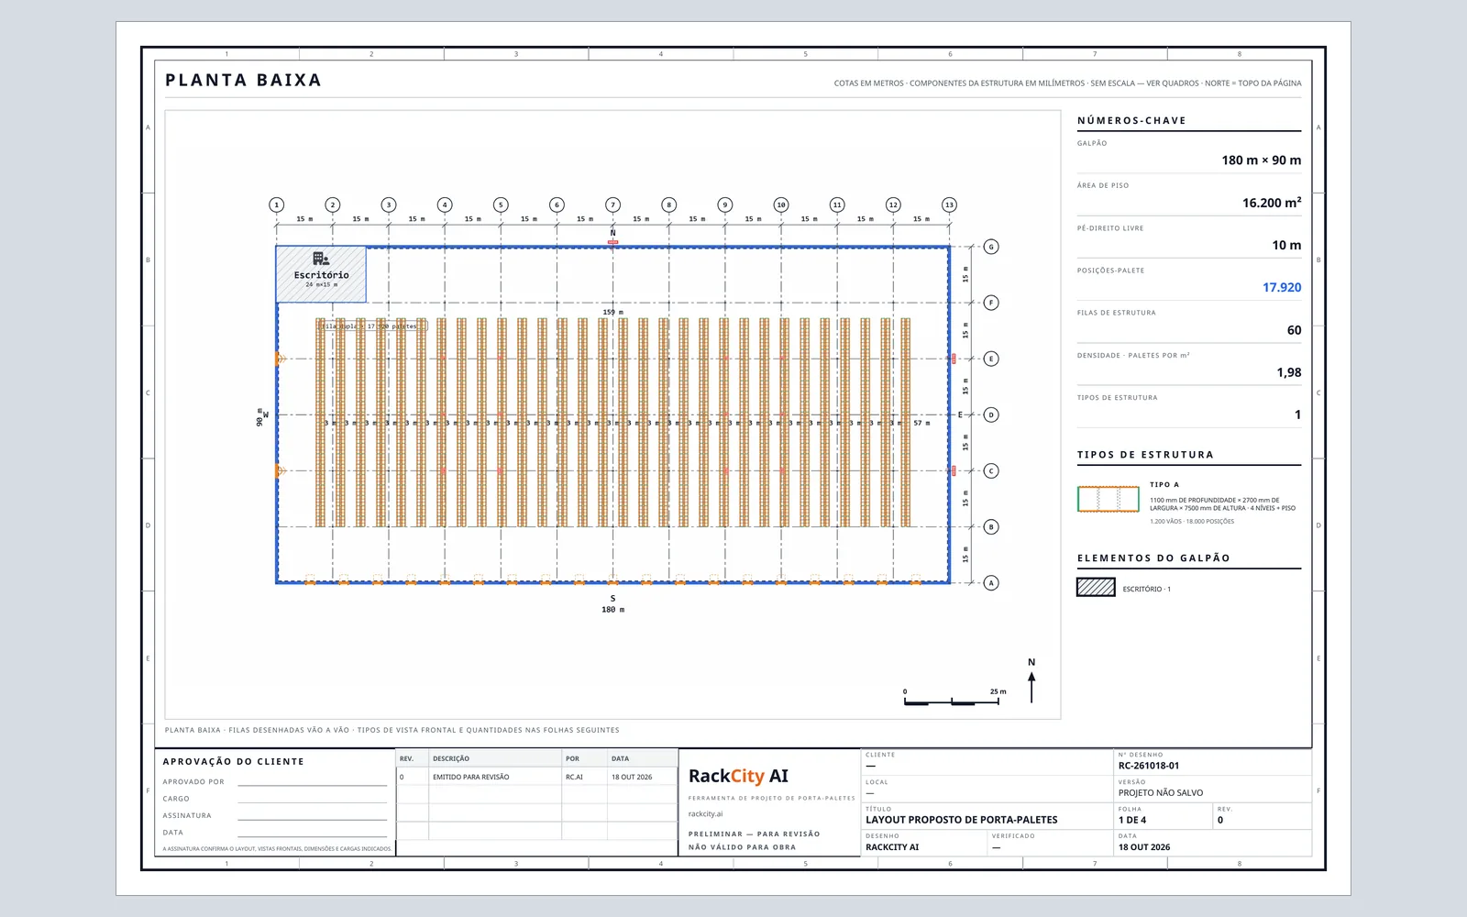Click row grid bubble E
The image size is (1467, 917).
991,359
